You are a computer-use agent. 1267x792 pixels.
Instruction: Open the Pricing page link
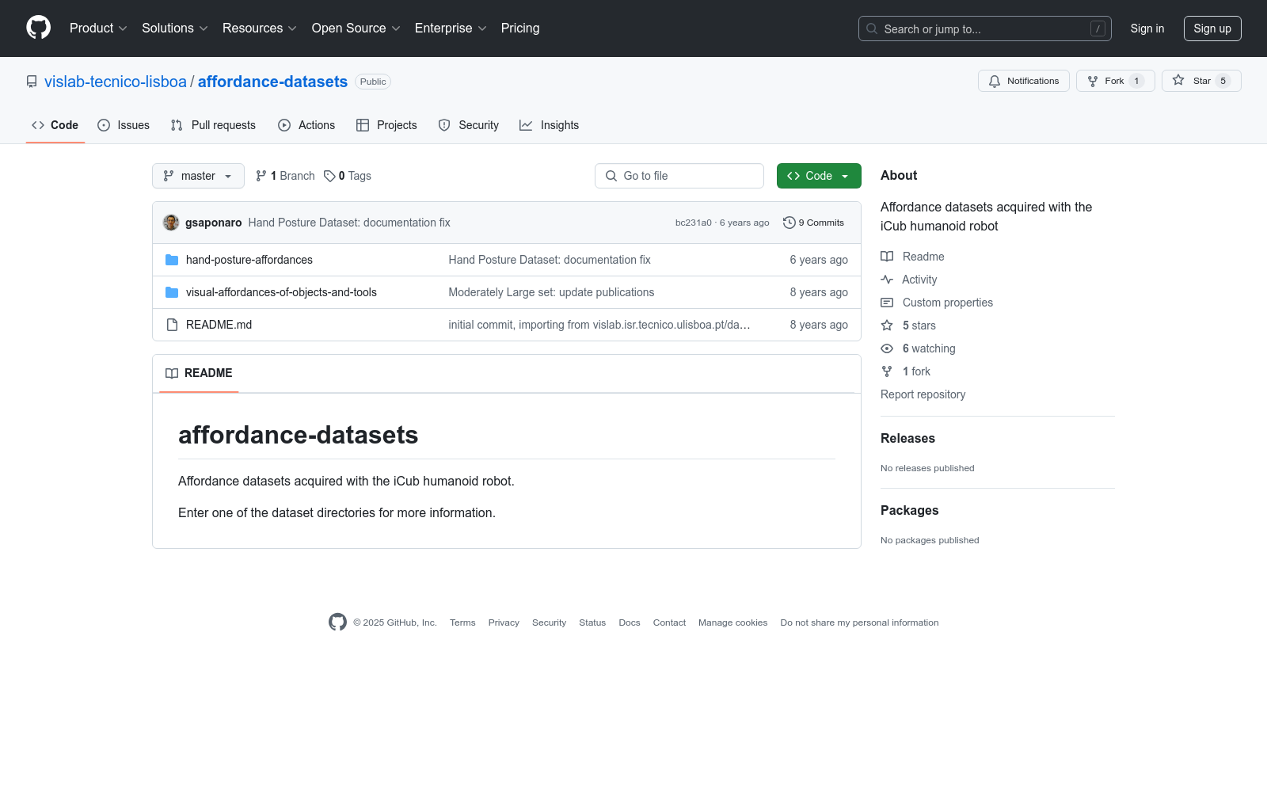(520, 28)
